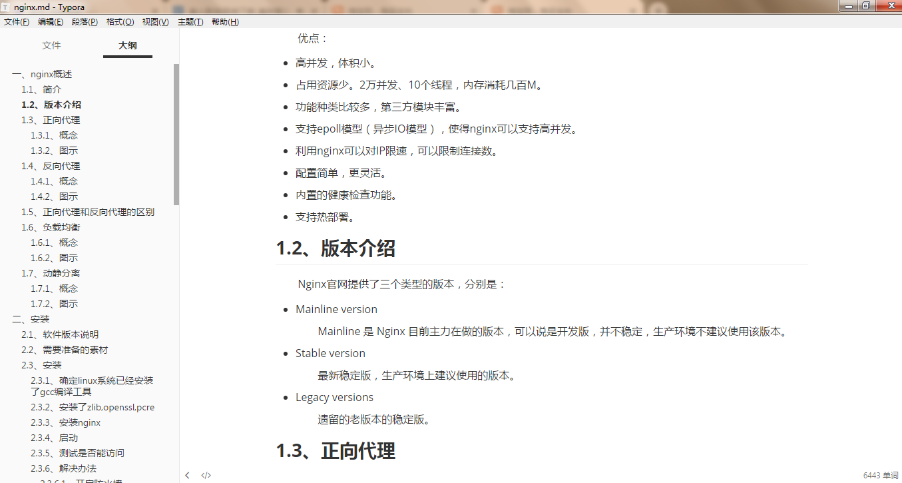Select the 大纲 sidebar tab

tap(127, 45)
